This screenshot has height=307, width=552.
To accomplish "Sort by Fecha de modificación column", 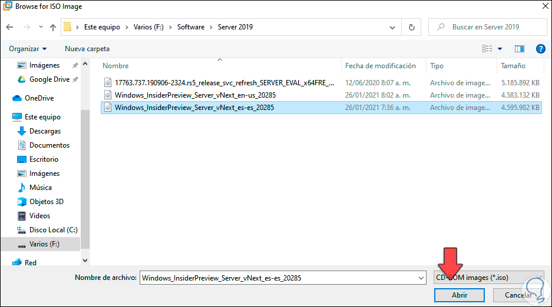I will [x=381, y=66].
